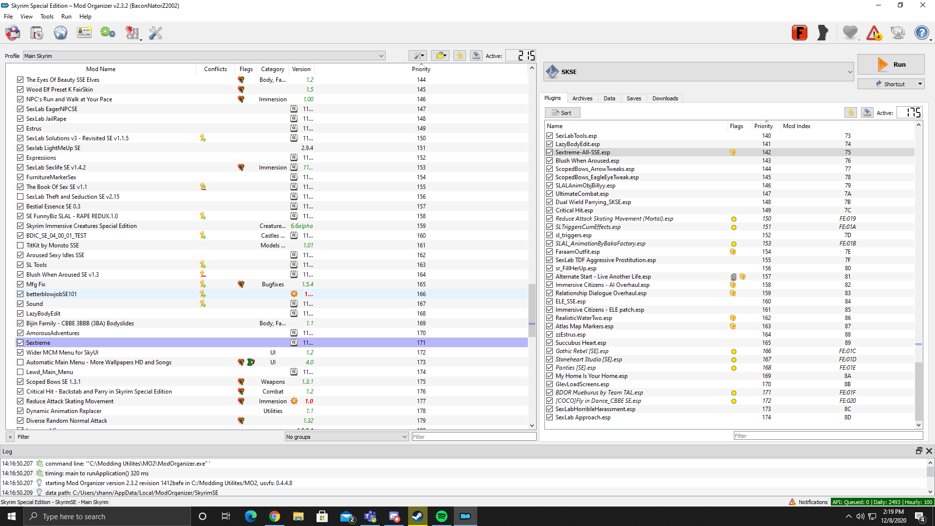935x526 pixels.
Task: Click the Run button
Action: point(891,64)
